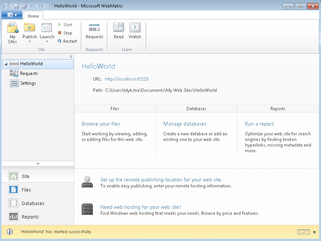Collapse the left navigation pane chevron

71,57
